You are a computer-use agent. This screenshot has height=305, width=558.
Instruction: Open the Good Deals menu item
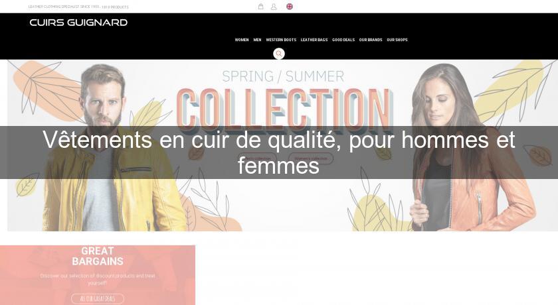point(343,40)
